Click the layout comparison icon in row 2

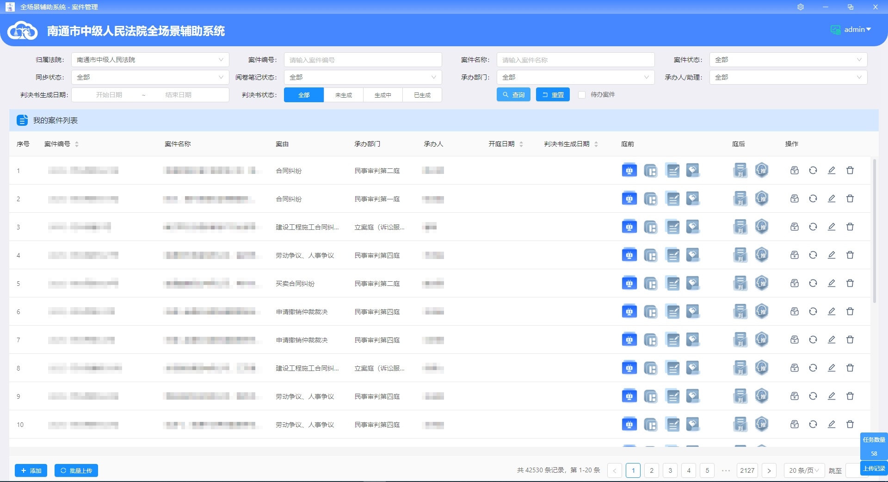point(651,198)
